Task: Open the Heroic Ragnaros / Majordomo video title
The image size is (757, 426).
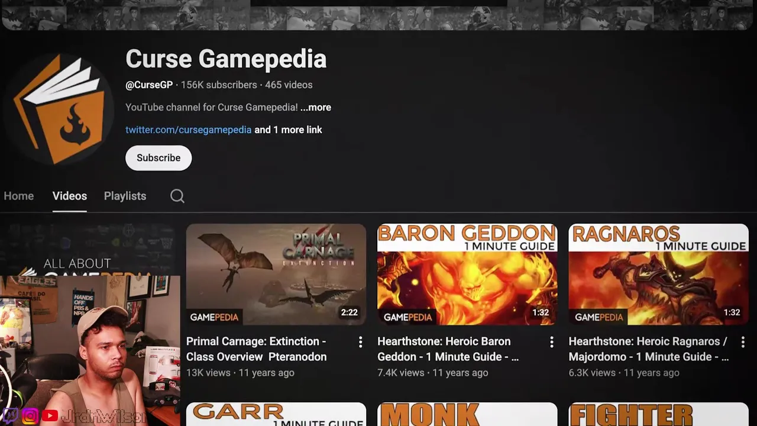Action: 649,349
